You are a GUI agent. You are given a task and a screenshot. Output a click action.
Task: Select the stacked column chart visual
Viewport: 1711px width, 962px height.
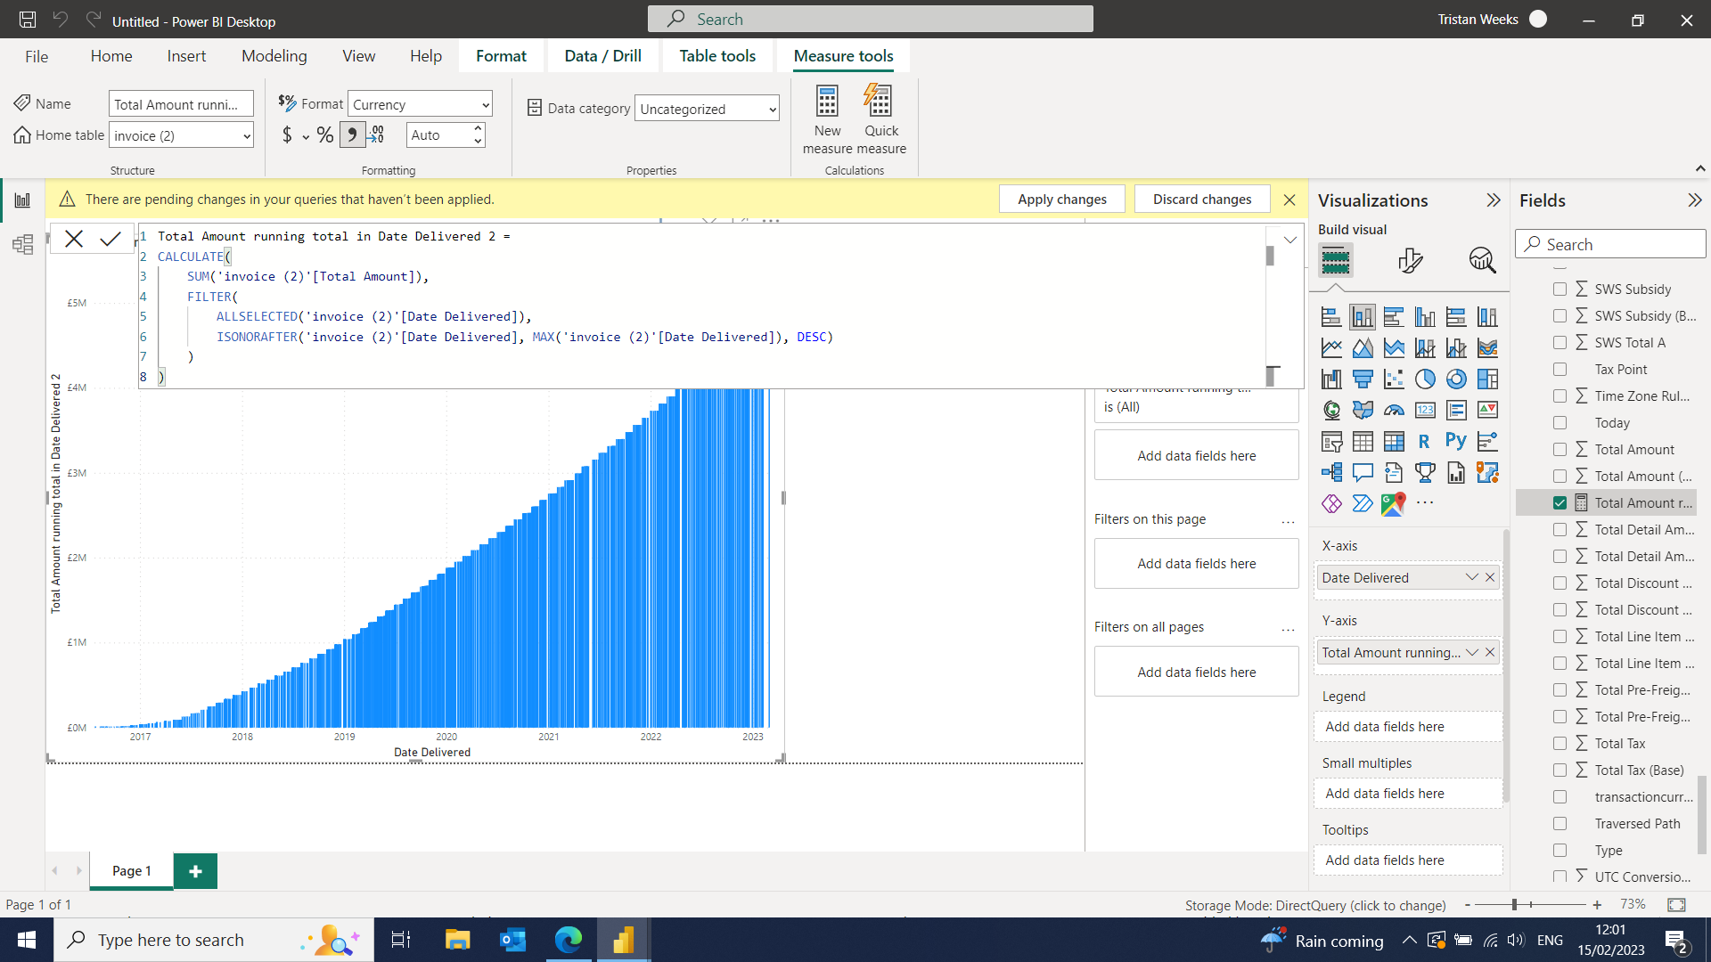click(1363, 317)
